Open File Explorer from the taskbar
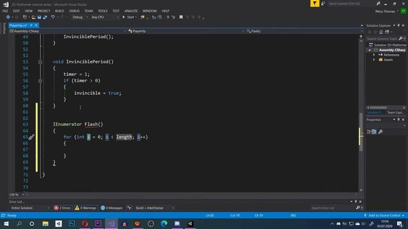Image resolution: width=408 pixels, height=229 pixels. pyautogui.click(x=45, y=223)
